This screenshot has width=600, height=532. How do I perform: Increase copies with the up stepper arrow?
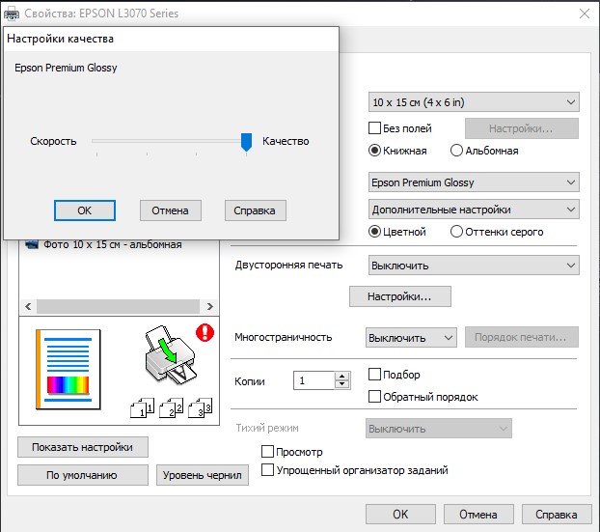pos(342,377)
